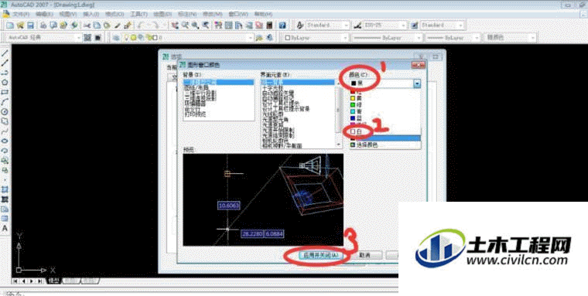
Task: Click the preview image in color dialog
Action: 263,199
